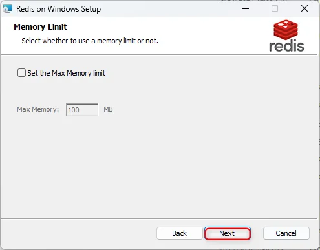
Task: Click 'Select whether to use a memory limit' text
Action: [90, 41]
